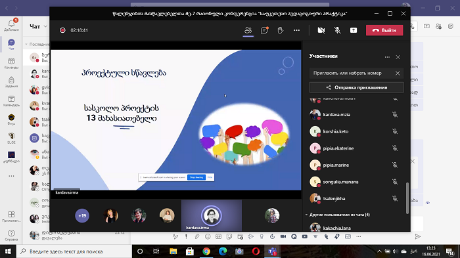Open Команды teams in sidebar
This screenshot has height=258, width=460.
(11, 63)
